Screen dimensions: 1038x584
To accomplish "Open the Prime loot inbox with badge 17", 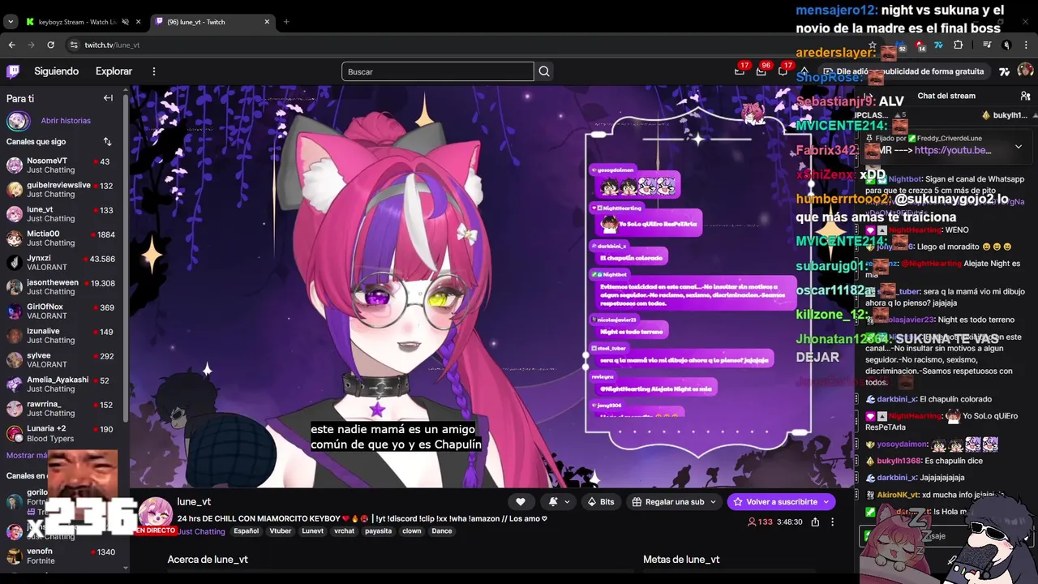I will tap(740, 71).
